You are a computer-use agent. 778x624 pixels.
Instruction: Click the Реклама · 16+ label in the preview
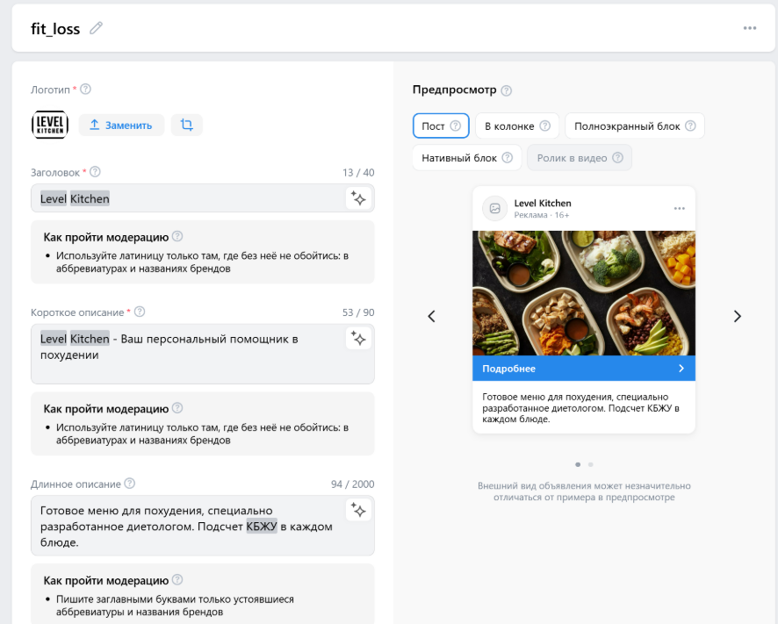[x=541, y=215]
